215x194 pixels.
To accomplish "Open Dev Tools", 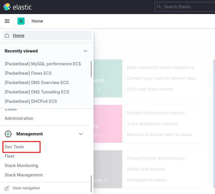I will 14,147.
